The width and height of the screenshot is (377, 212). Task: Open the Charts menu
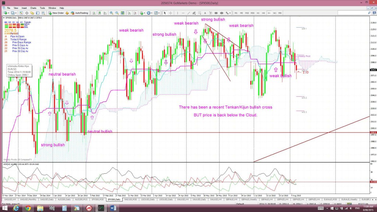pyautogui.click(x=33, y=8)
